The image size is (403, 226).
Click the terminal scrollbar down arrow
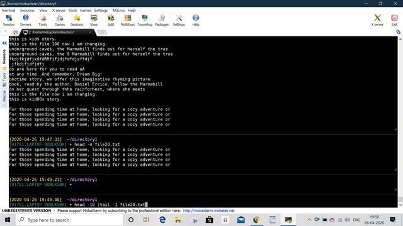tap(400, 205)
